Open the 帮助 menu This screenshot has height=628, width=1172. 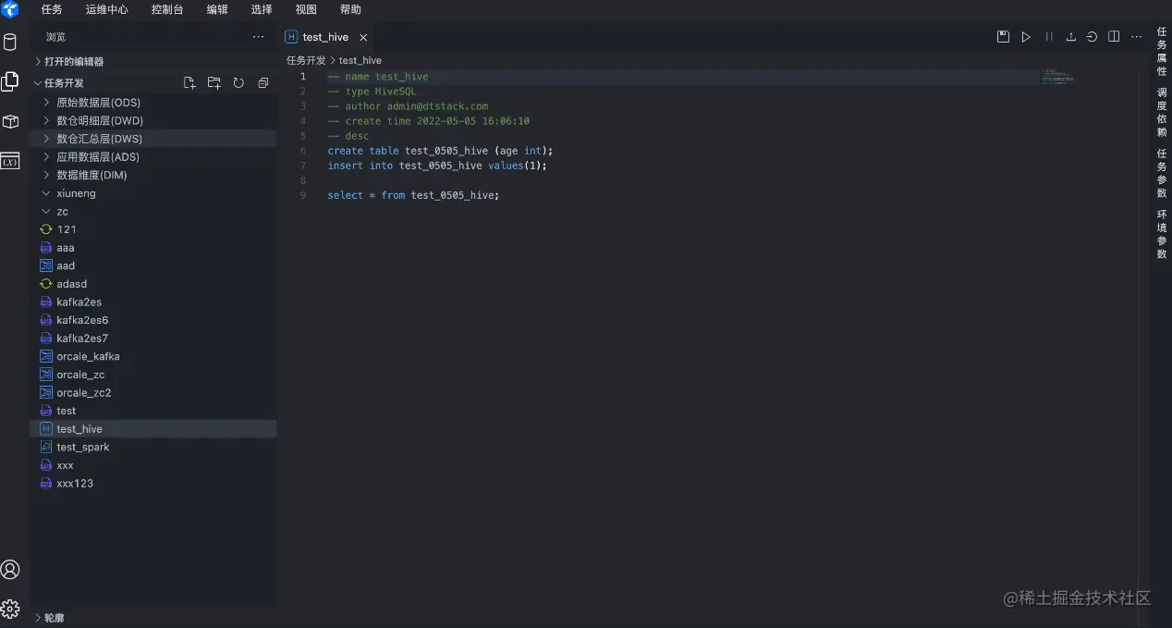click(350, 9)
